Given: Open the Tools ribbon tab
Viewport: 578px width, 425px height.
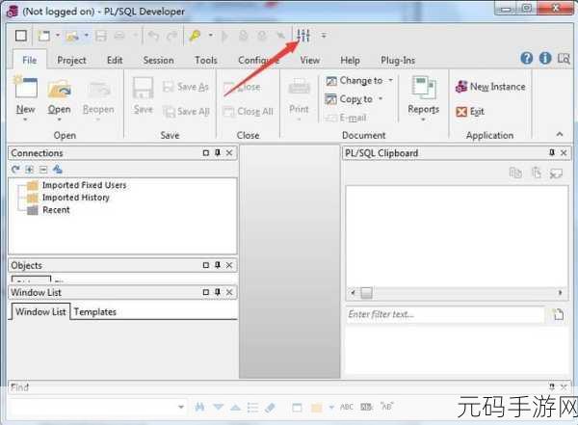Looking at the screenshot, I should coord(206,60).
